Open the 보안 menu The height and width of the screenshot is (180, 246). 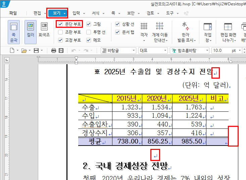coord(131,13)
